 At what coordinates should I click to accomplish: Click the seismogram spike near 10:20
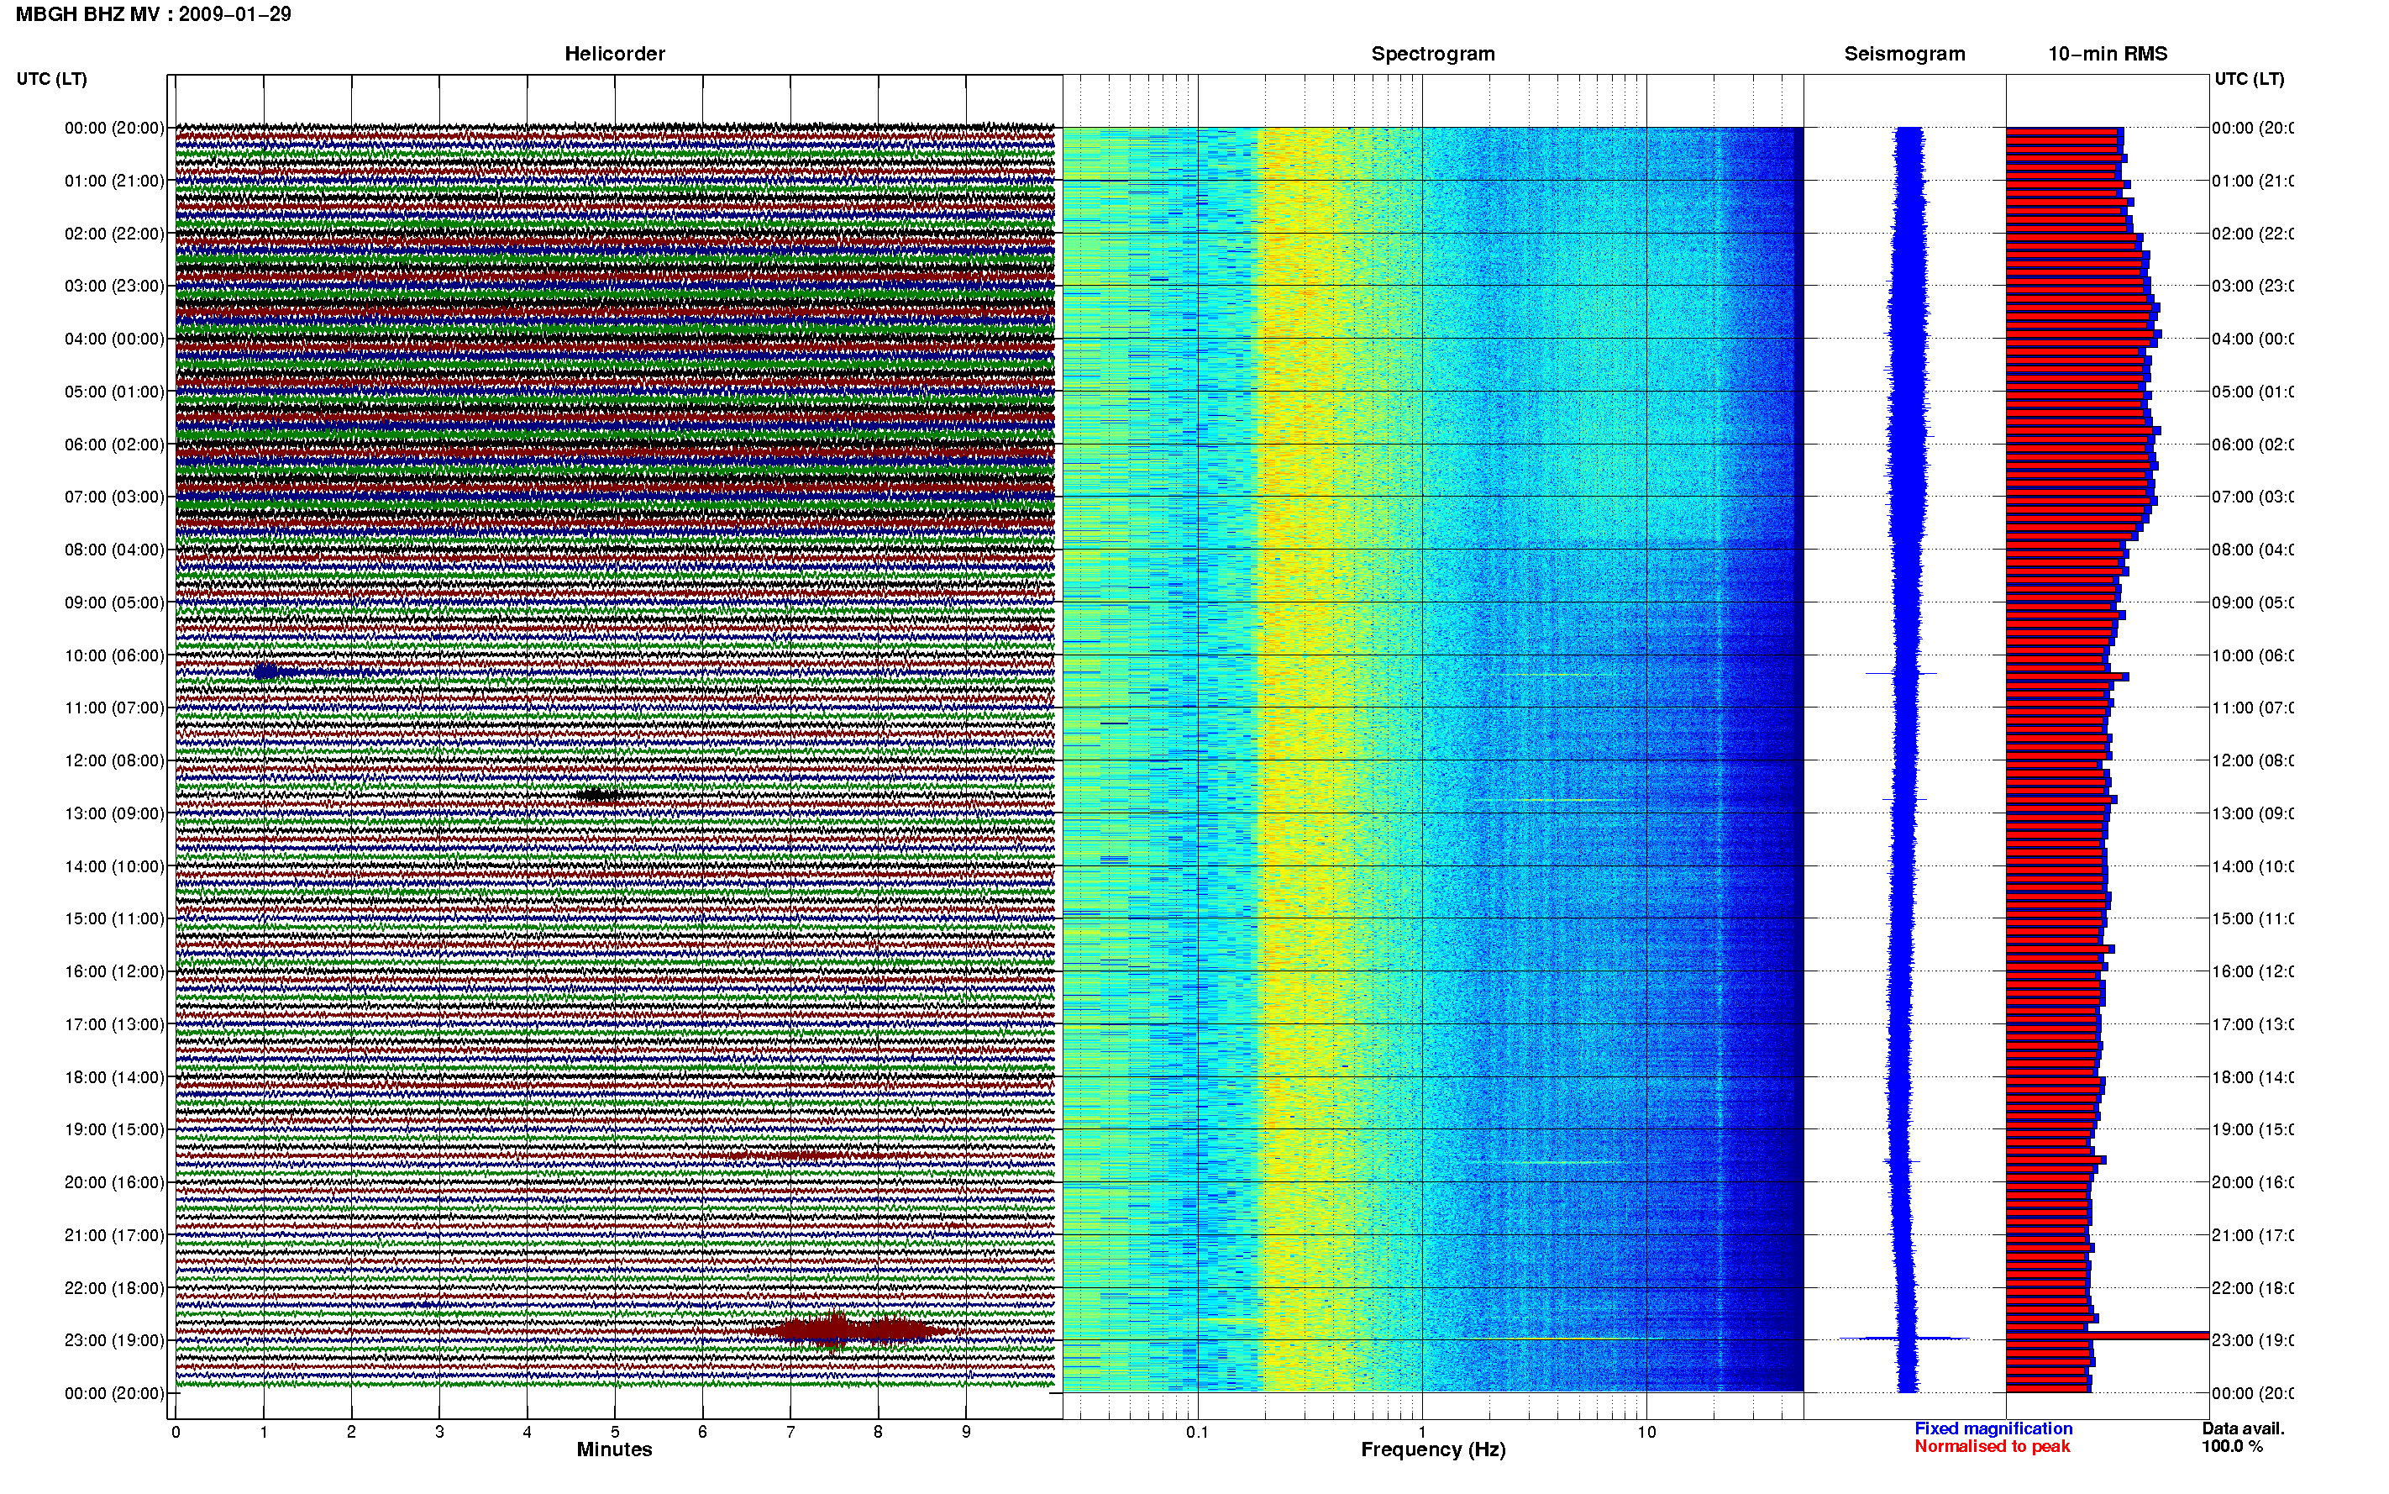click(x=1901, y=673)
